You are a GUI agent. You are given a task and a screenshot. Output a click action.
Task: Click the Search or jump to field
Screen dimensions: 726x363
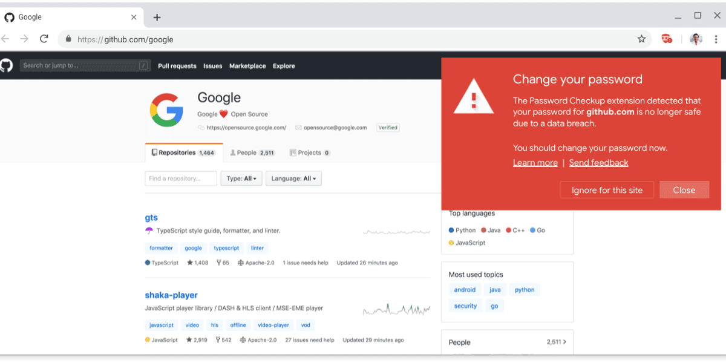[85, 65]
